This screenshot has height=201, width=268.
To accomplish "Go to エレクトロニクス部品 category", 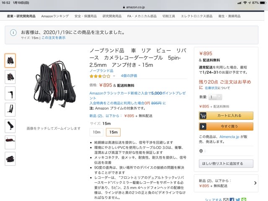I will click(196, 16).
